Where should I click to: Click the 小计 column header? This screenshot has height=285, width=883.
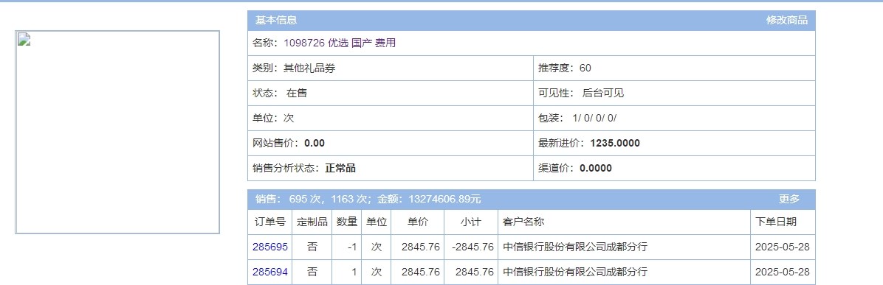tap(471, 222)
